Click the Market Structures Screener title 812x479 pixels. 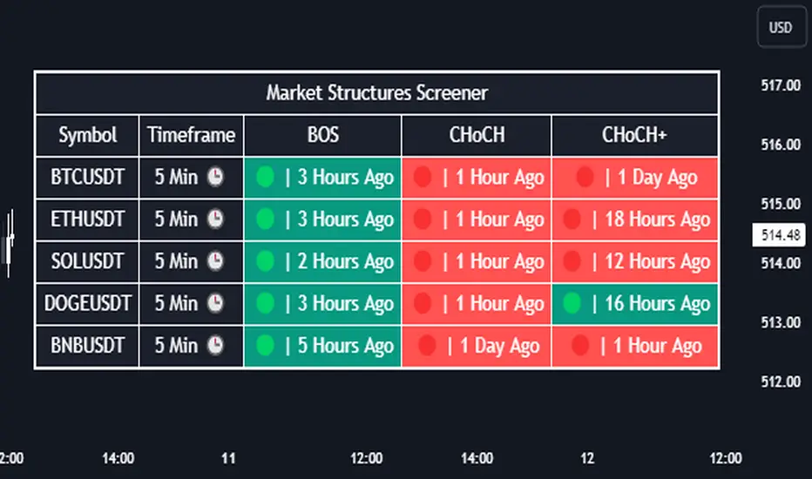[x=376, y=92]
